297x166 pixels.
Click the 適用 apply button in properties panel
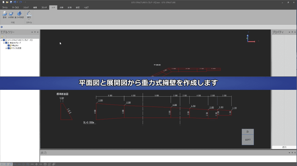(284, 147)
